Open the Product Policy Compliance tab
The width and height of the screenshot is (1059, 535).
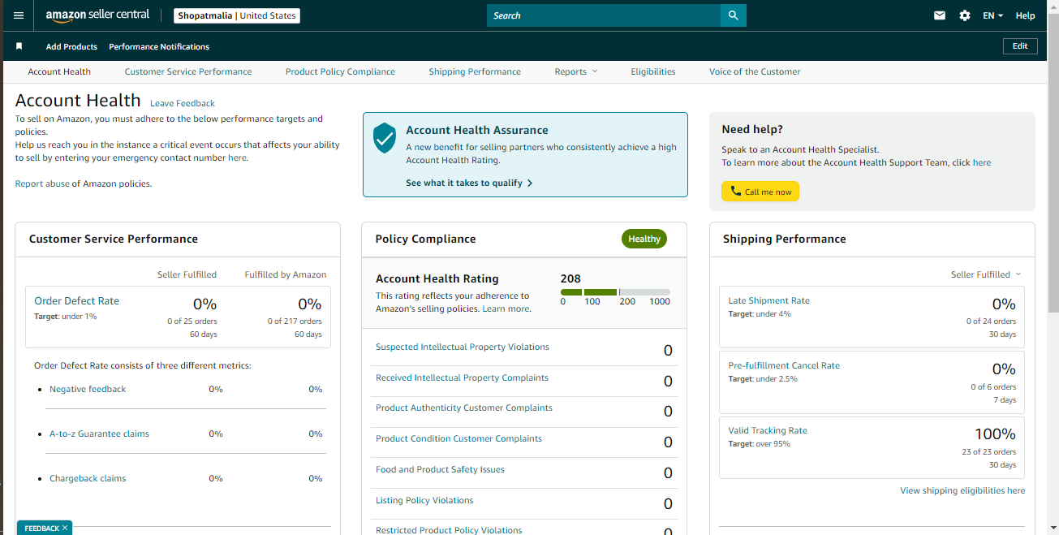340,71
